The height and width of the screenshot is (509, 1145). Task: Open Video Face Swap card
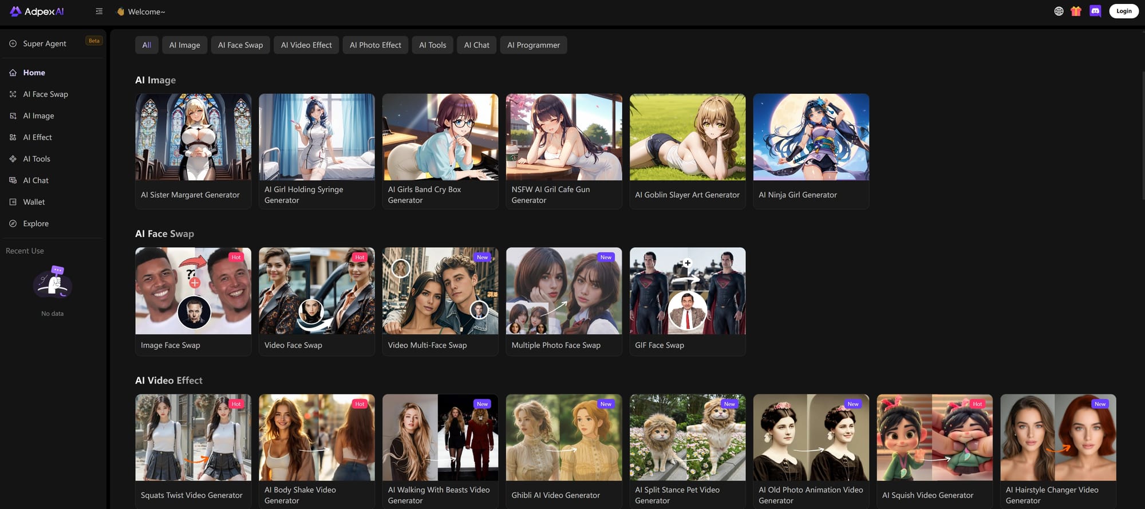coord(317,301)
